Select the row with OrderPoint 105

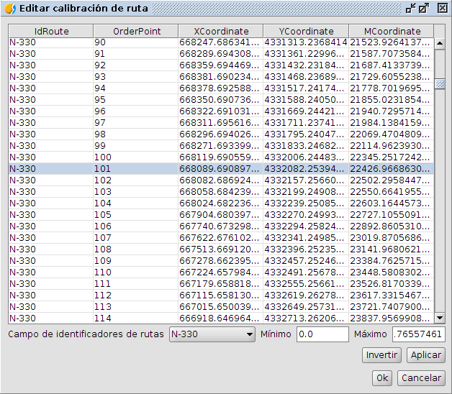coord(135,214)
